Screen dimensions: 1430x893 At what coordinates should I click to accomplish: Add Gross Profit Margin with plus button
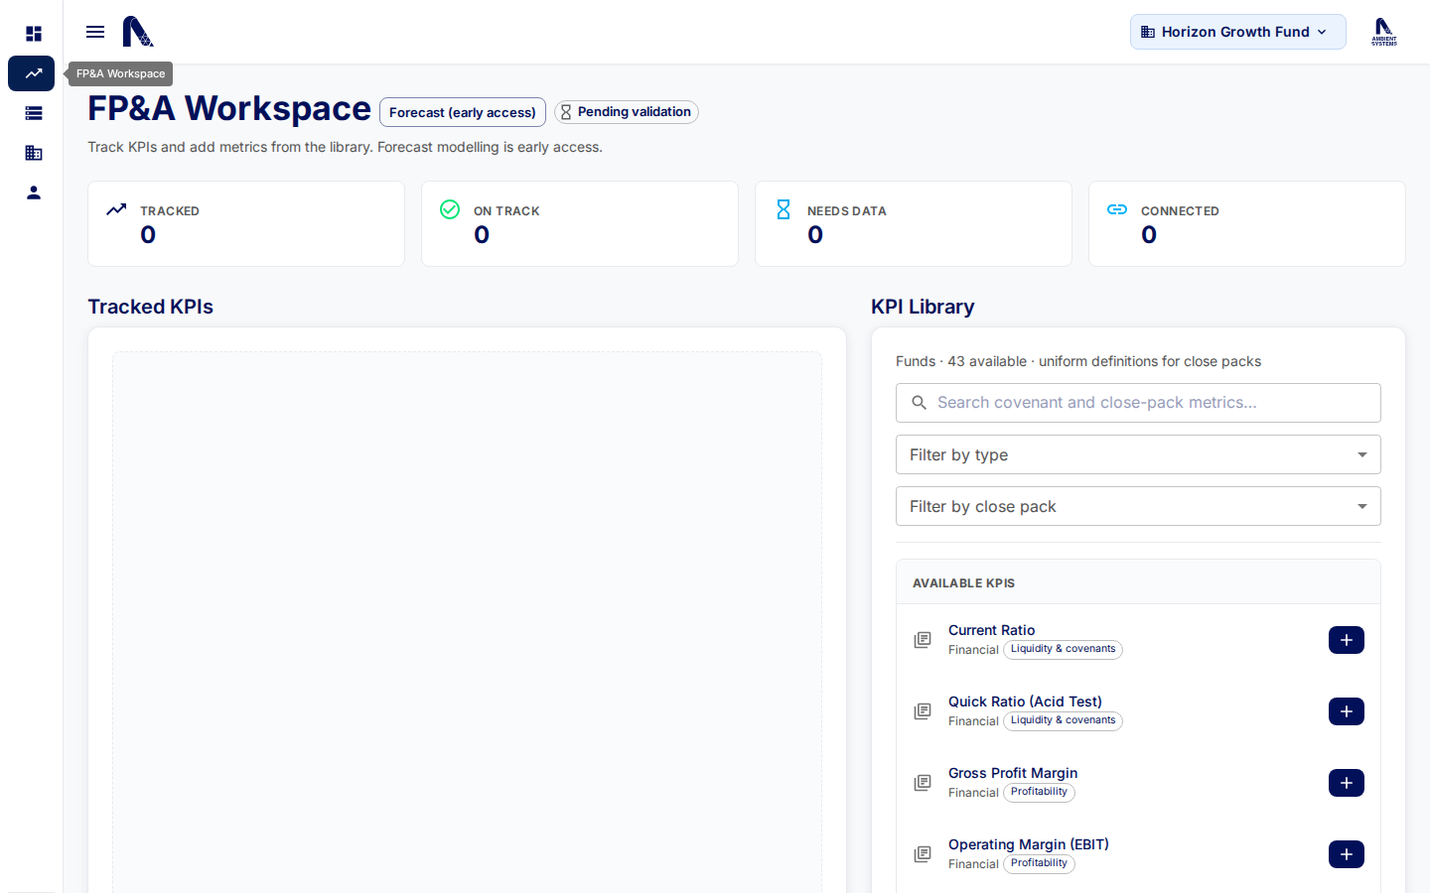tap(1347, 783)
